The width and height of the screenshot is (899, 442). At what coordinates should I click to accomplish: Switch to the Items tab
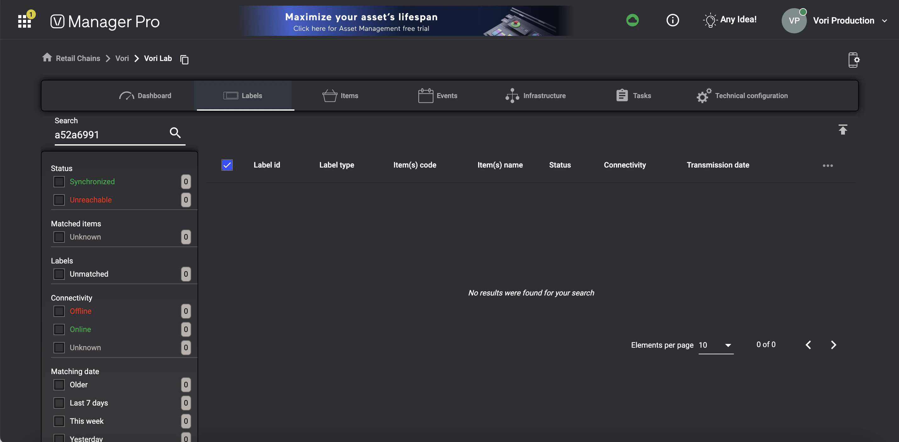pos(340,96)
